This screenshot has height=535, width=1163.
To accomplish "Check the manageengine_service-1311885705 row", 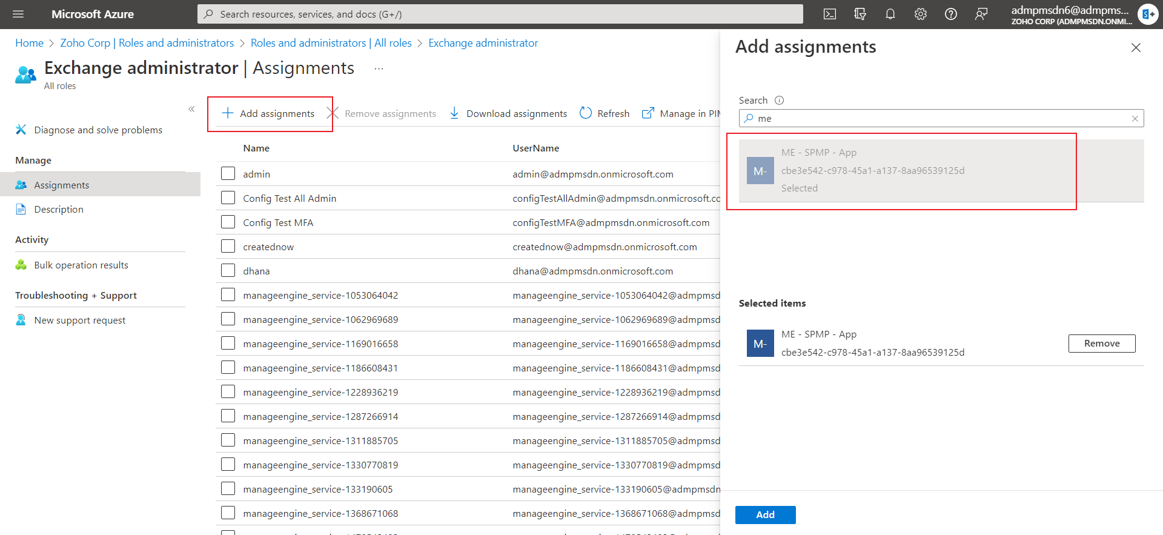I will (x=228, y=440).
